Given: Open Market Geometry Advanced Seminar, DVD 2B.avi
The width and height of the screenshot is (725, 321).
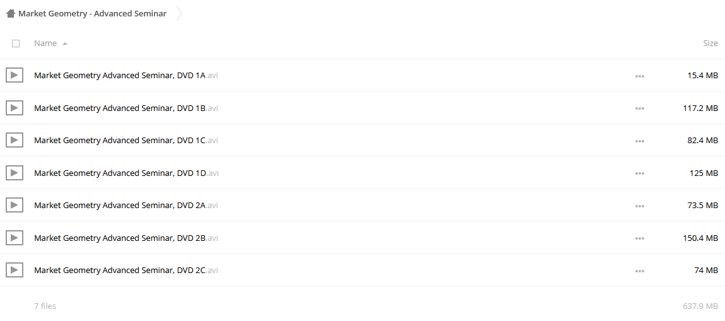Looking at the screenshot, I should click(126, 238).
